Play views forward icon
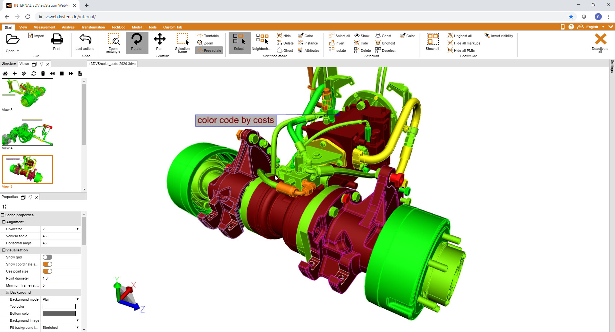 (71, 74)
